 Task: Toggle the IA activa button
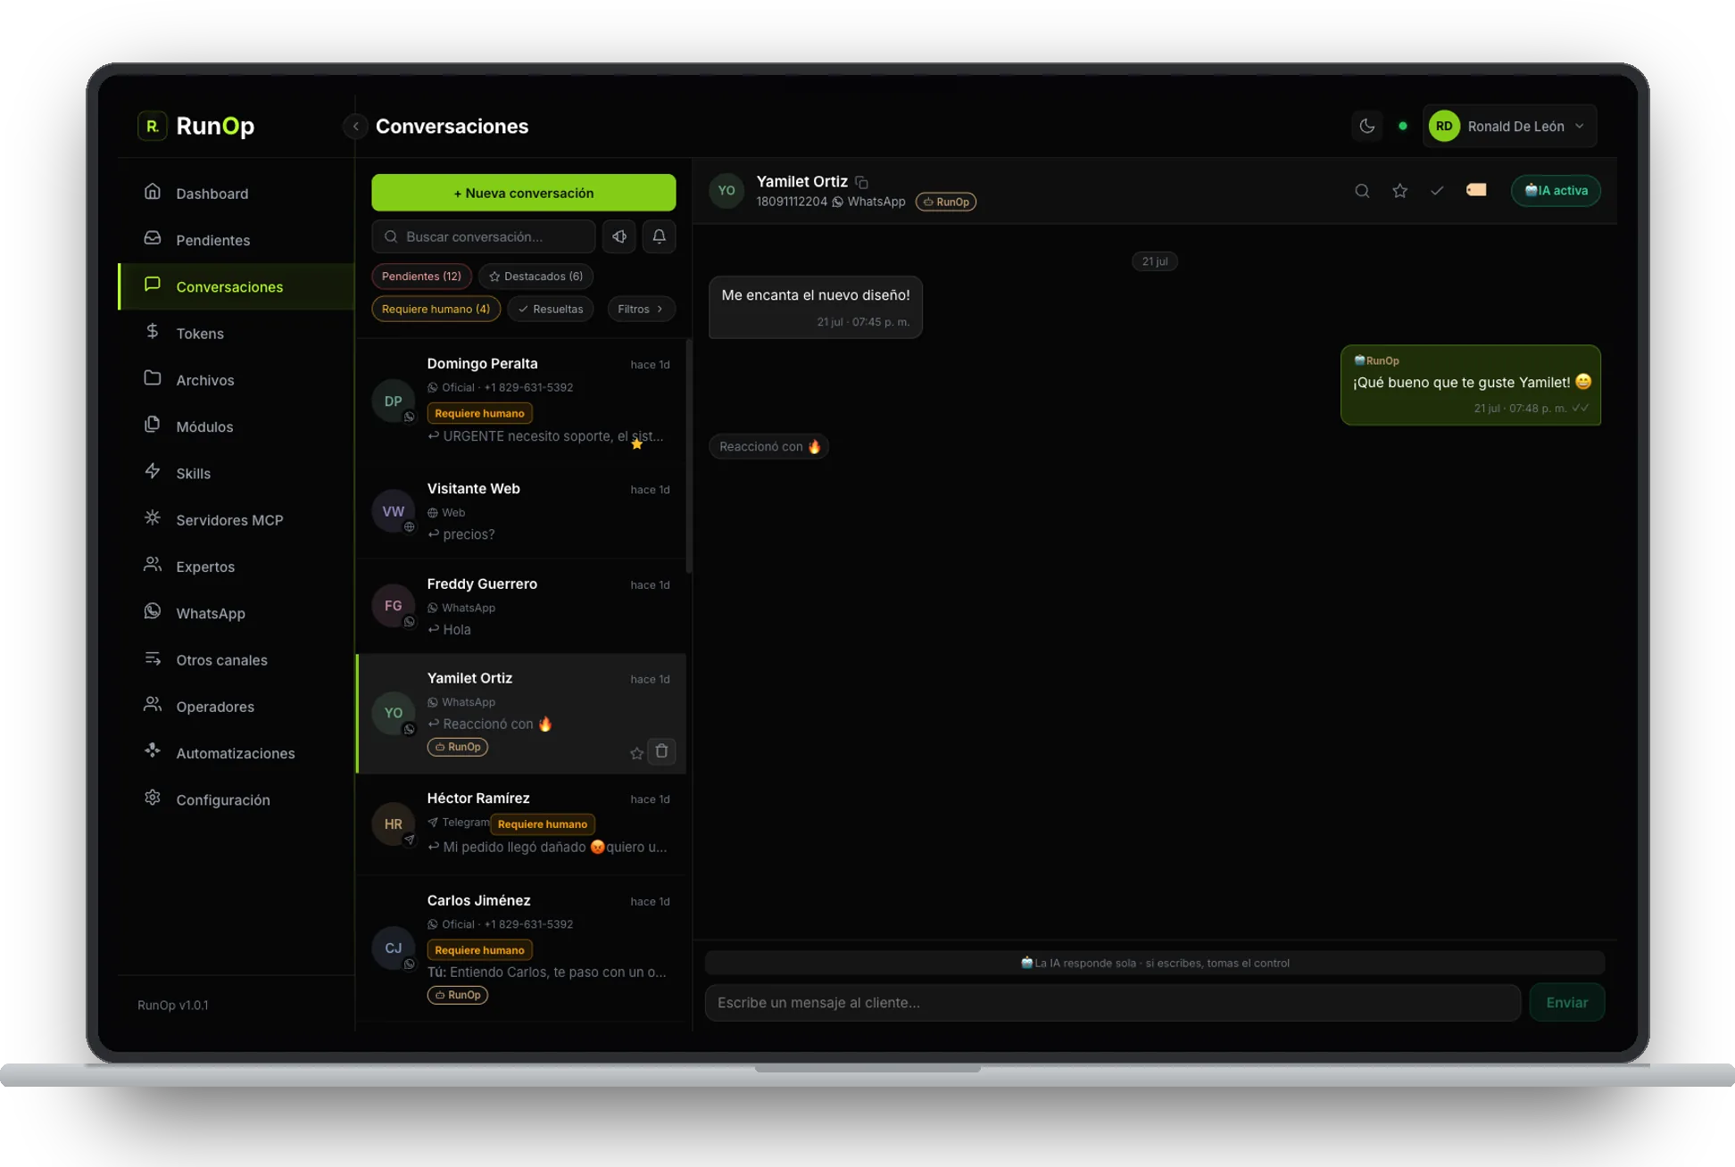(x=1556, y=190)
